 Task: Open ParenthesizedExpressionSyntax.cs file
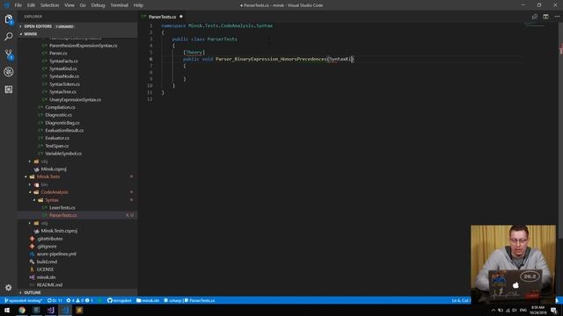[83, 46]
